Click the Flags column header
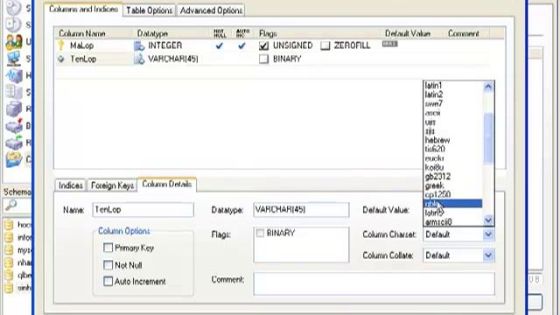This screenshot has height=315, width=560. (268, 33)
